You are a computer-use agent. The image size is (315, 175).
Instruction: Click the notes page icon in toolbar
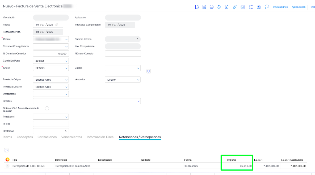coord(259,7)
